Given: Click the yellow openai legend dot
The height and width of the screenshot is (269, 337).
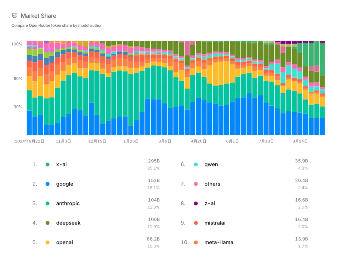Looking at the screenshot, I should coord(48,243).
